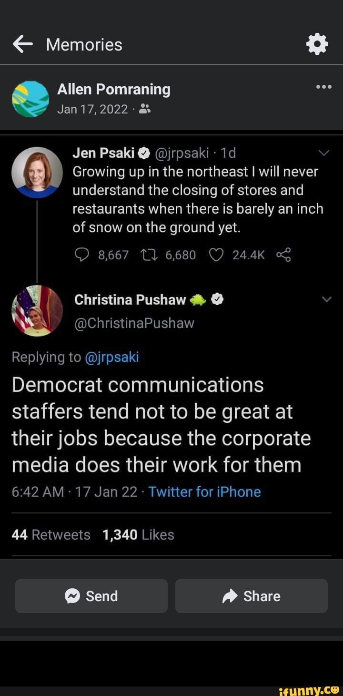Open the @jrpsaki profile link
Viewport: 343px width, 696px height.
112,357
